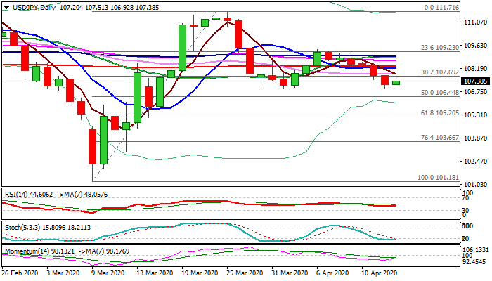Click the 26 Feb 2020 date label
Screen dimensions: 492x281
(20, 273)
